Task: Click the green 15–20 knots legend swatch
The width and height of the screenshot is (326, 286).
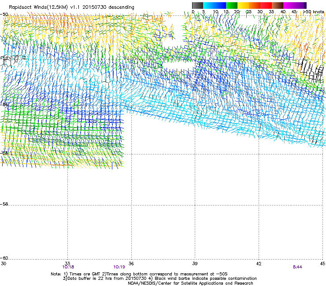Action: pos(232,5)
